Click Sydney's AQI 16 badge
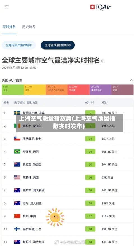 tap(90, 203)
